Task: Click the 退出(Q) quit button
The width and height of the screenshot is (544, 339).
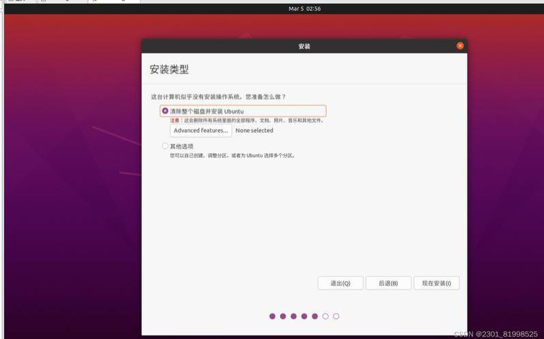Action: pos(340,283)
